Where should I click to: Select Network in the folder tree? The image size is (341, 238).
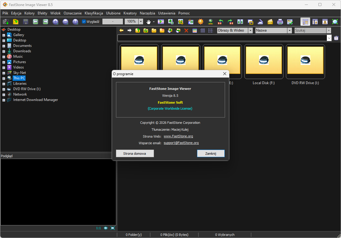click(x=20, y=94)
